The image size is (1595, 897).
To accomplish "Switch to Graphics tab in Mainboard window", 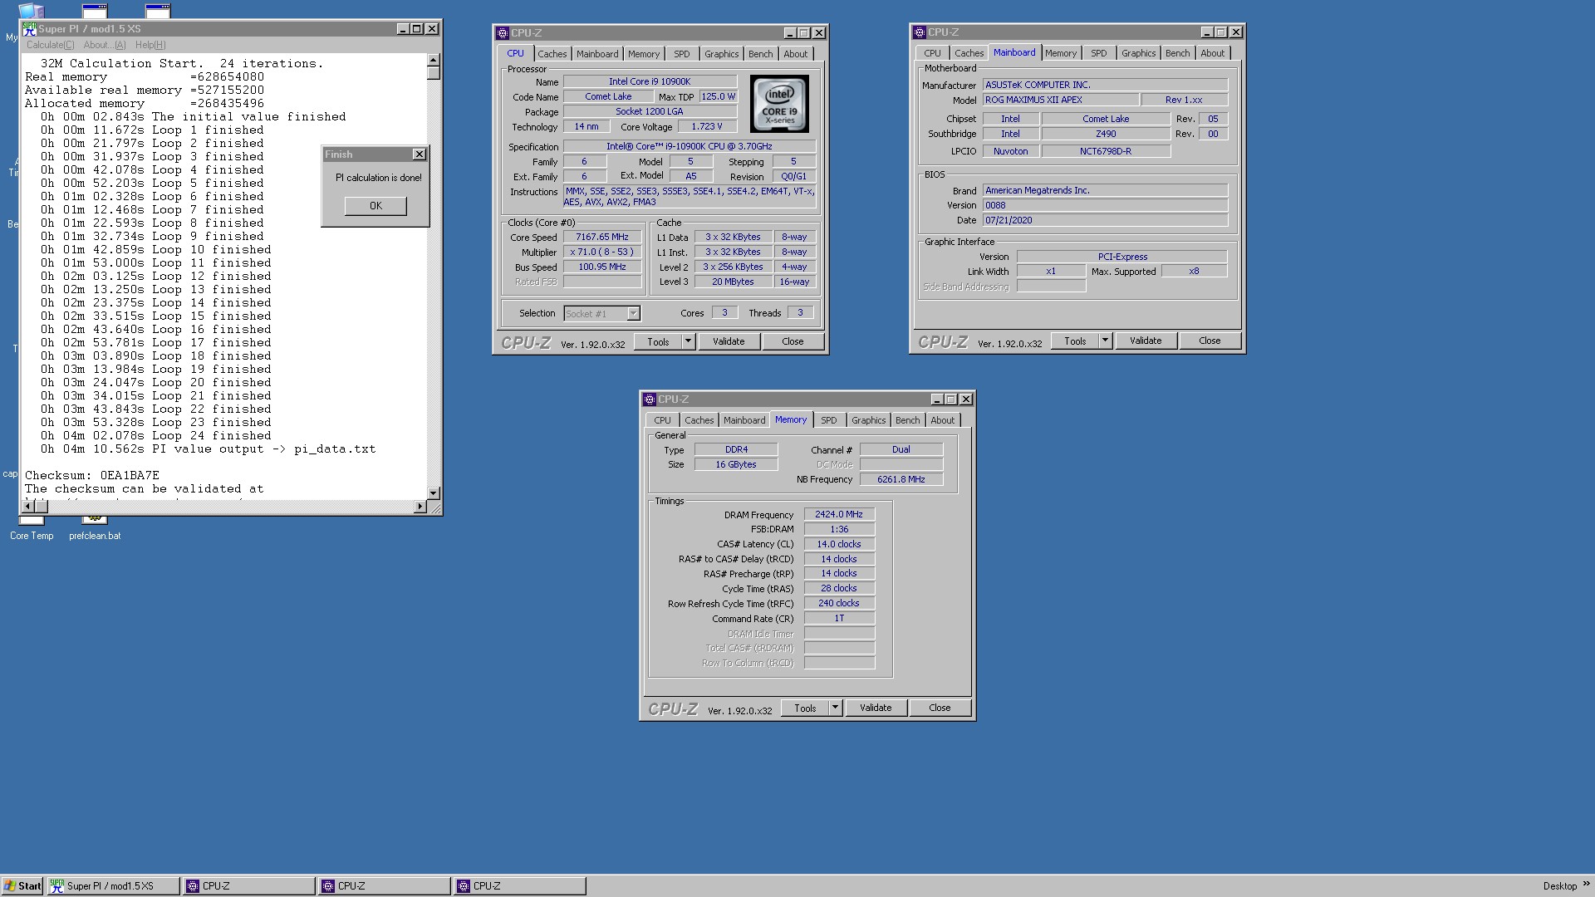I will pyautogui.click(x=1138, y=53).
